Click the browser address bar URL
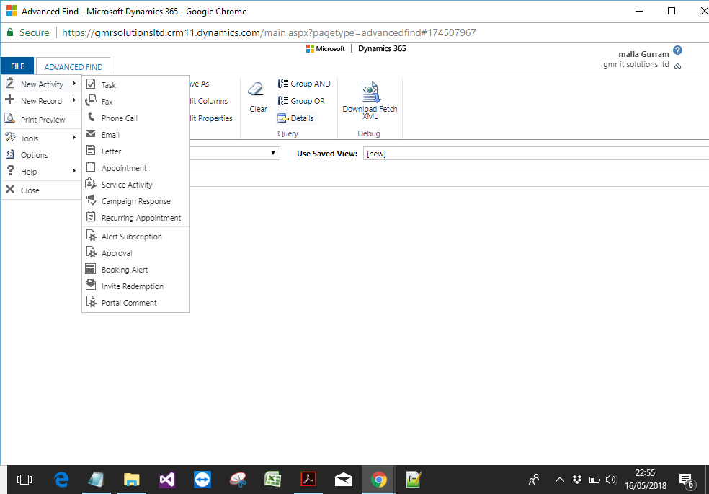Screen dimensions: 709x494 tap(269, 32)
